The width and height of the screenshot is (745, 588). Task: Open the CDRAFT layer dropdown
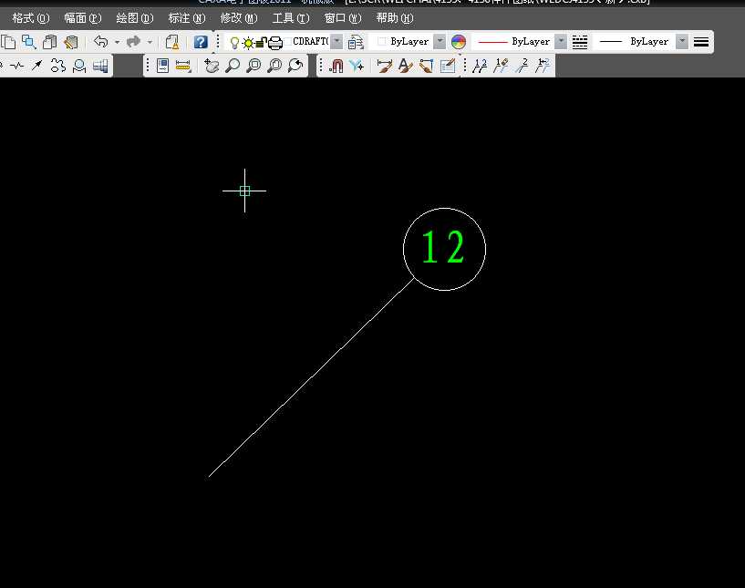click(x=336, y=42)
